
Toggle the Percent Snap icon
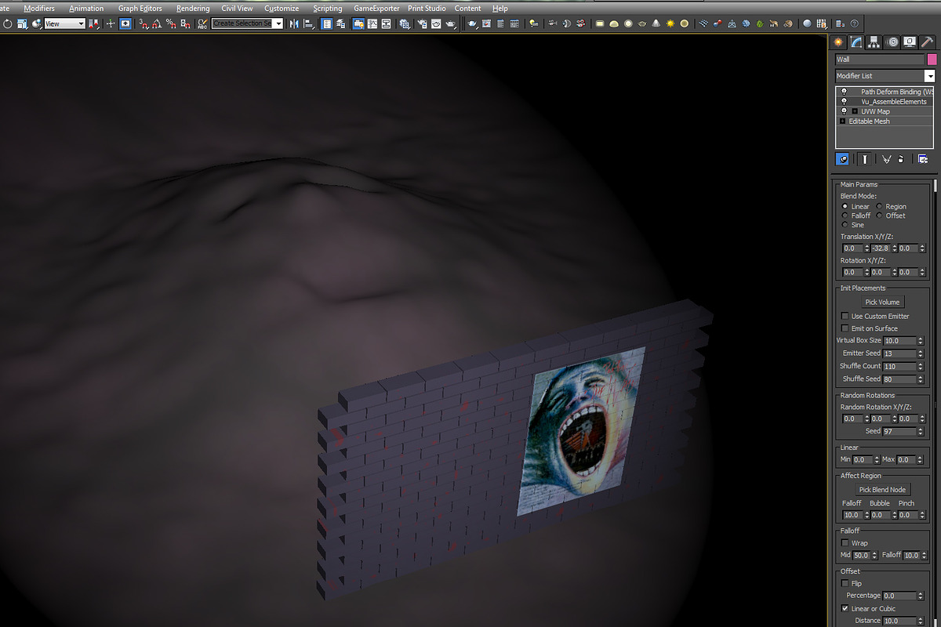pos(170,24)
